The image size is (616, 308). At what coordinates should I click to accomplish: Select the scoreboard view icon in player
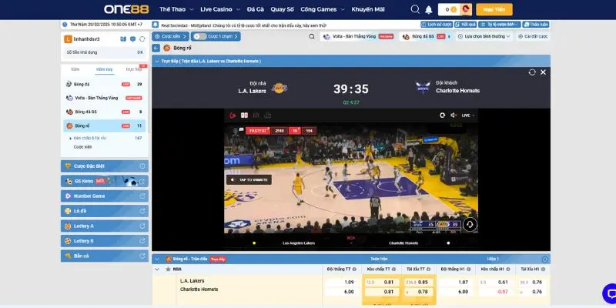(244, 115)
